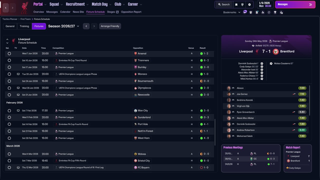The height and width of the screenshot is (180, 320).
Task: Select the 28/10 CC previous meeting row
Action: pos(251,159)
